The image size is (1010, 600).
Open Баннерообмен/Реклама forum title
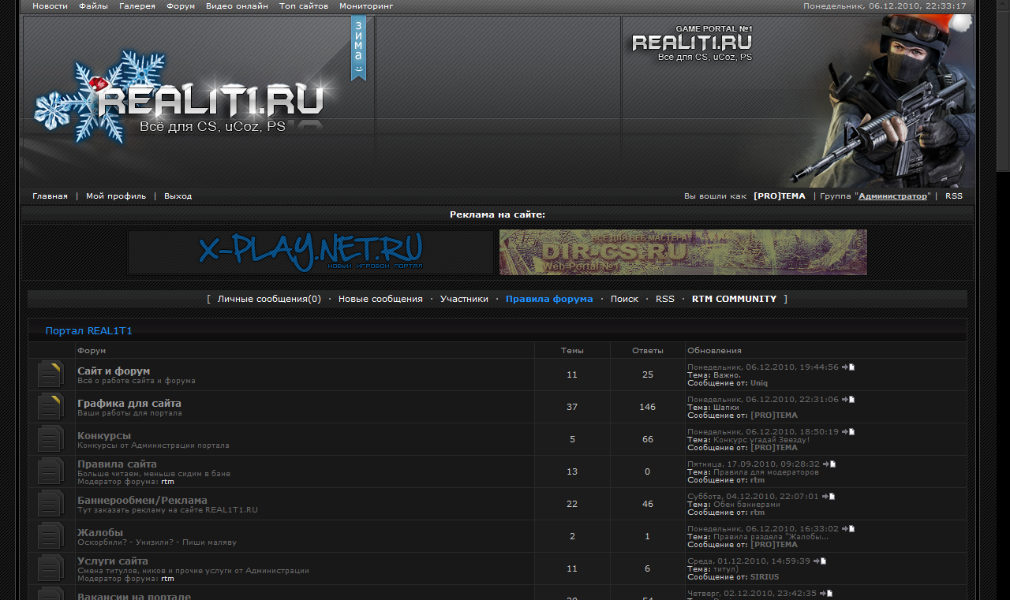point(142,500)
